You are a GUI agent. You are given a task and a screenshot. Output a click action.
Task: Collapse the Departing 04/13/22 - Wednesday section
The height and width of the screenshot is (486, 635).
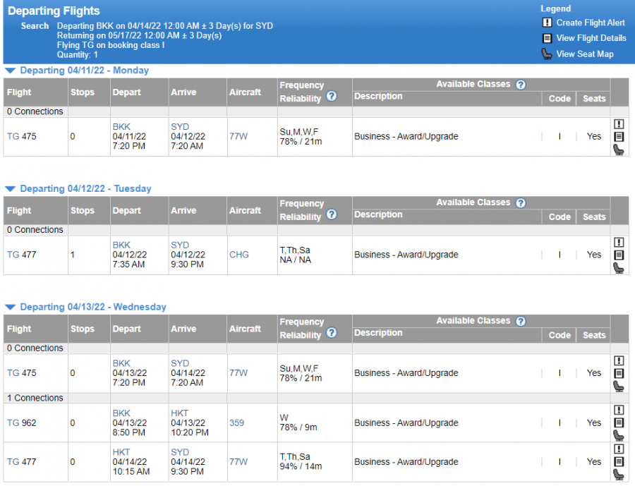coord(10,308)
